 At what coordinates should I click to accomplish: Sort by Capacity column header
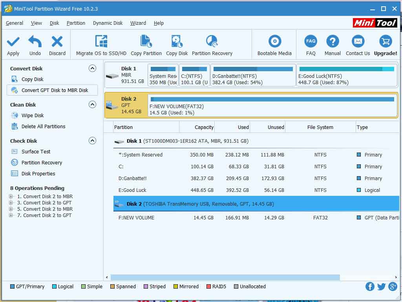(197, 127)
